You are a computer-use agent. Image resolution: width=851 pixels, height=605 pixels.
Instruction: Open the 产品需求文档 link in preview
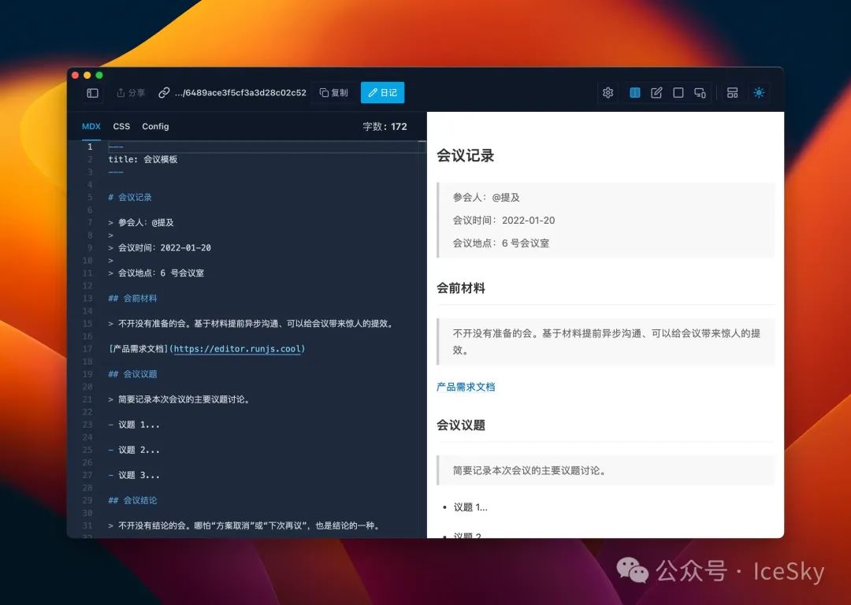(x=466, y=387)
